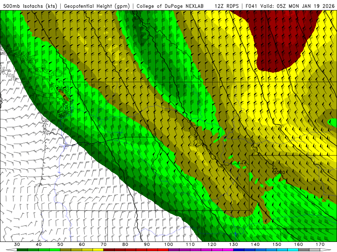Click the '80' label on the color scale

[x=125, y=244]
